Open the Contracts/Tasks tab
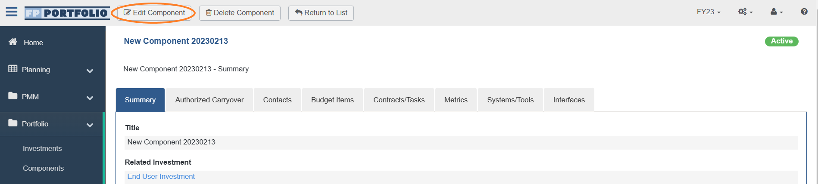Image resolution: width=818 pixels, height=184 pixels. pos(399,100)
